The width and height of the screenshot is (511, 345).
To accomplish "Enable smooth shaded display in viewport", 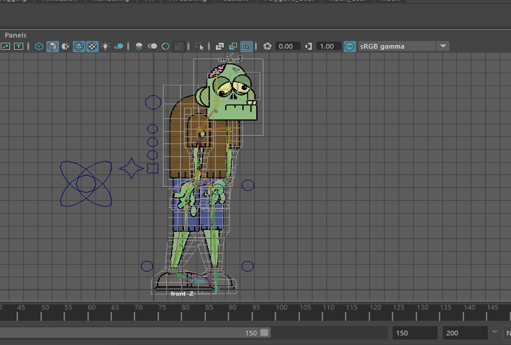I will point(52,46).
